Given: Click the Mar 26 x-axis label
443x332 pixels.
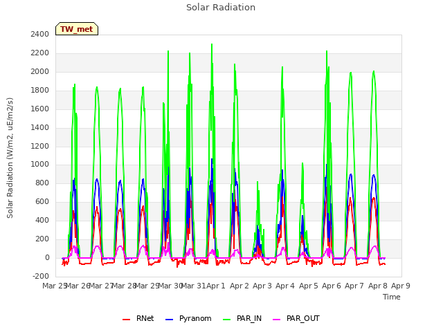Looking at the screenshot, I should (78, 286).
